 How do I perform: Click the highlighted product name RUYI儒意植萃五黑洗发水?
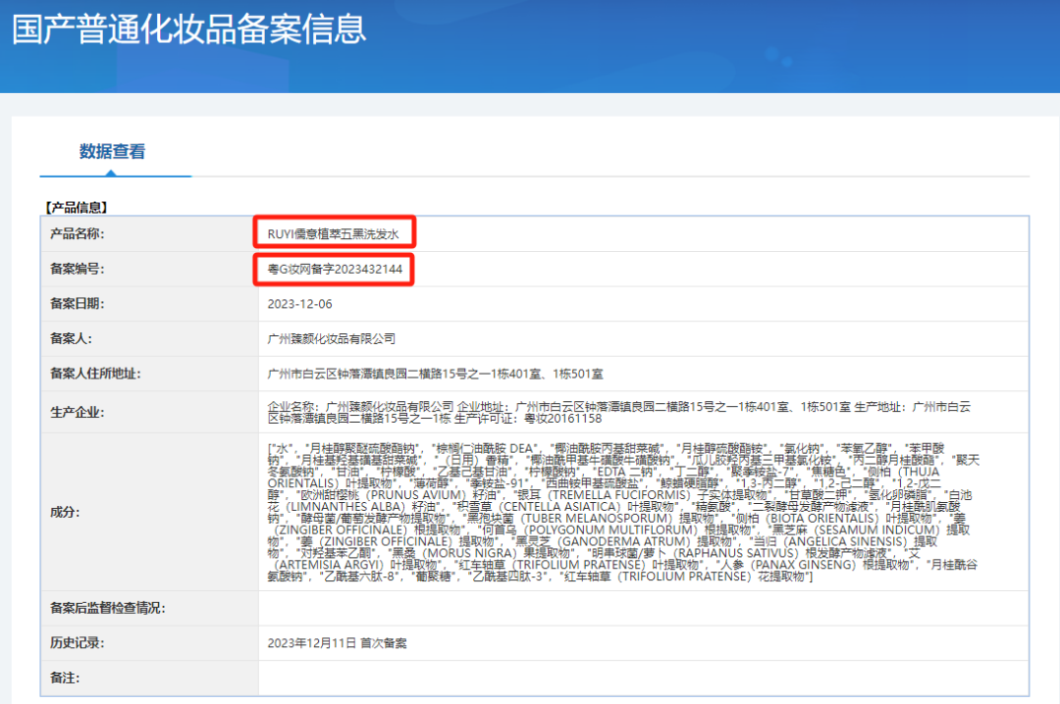333,233
